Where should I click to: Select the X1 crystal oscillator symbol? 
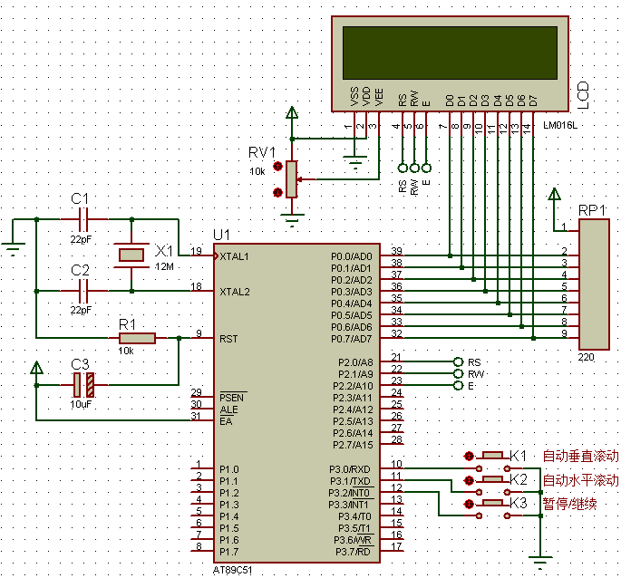pos(131,255)
